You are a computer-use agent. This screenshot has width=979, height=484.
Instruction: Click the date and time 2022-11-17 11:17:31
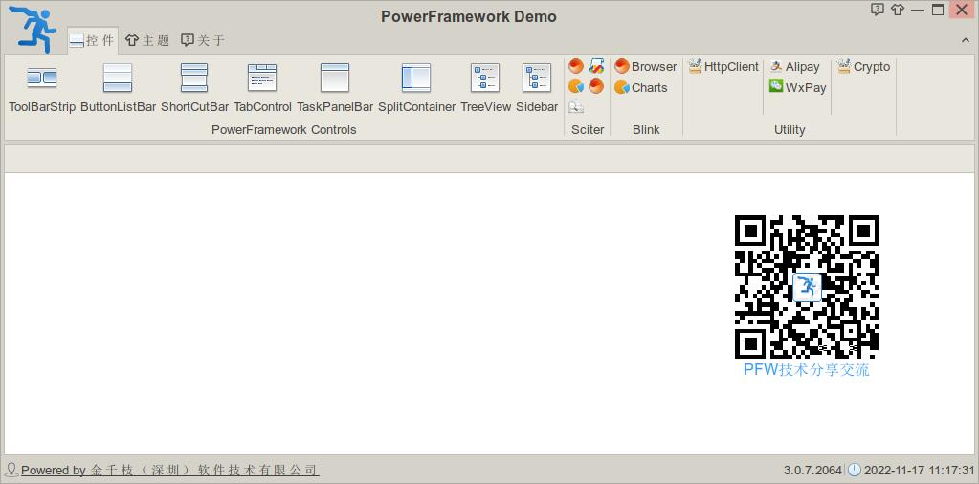pyautogui.click(x=919, y=471)
